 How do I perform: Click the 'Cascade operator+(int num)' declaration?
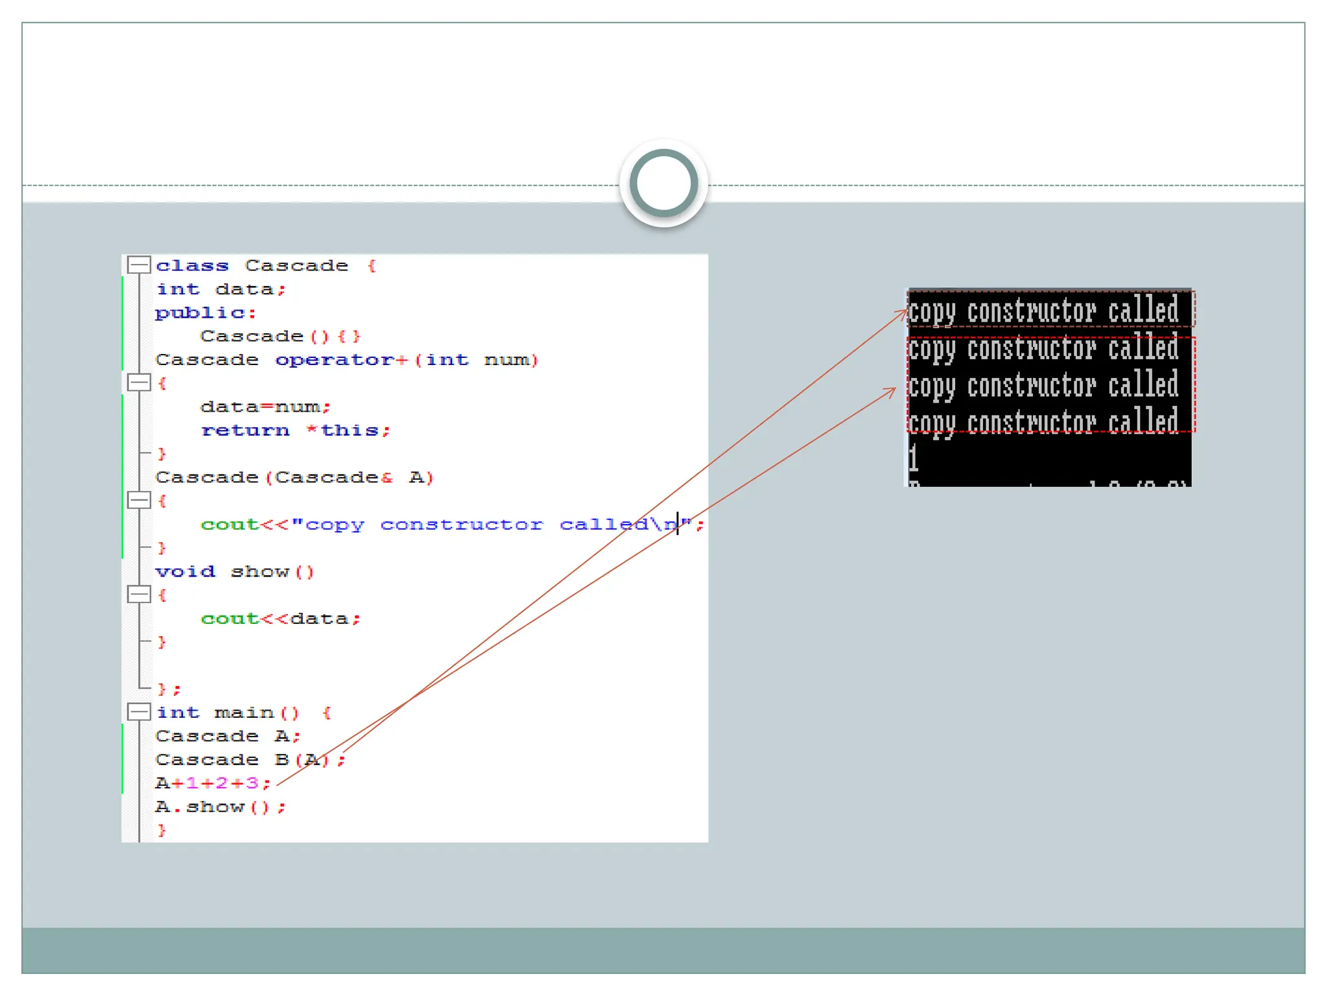click(347, 360)
